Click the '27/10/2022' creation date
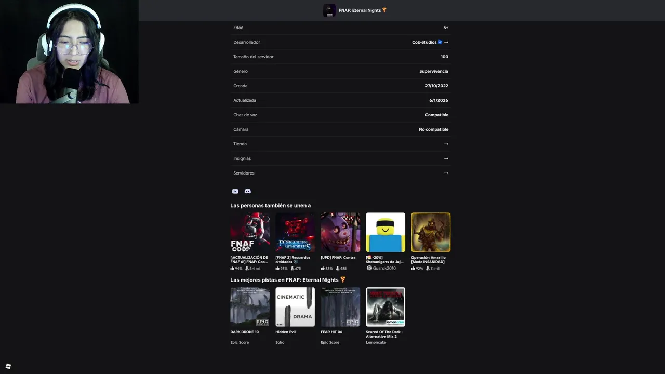Viewport: 665px width, 374px height. (x=436, y=86)
